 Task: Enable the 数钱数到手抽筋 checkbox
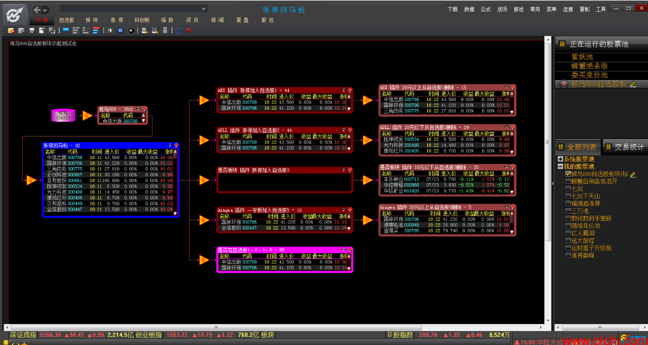tap(568, 219)
